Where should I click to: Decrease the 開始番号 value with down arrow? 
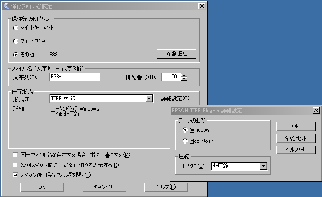coord(184,79)
